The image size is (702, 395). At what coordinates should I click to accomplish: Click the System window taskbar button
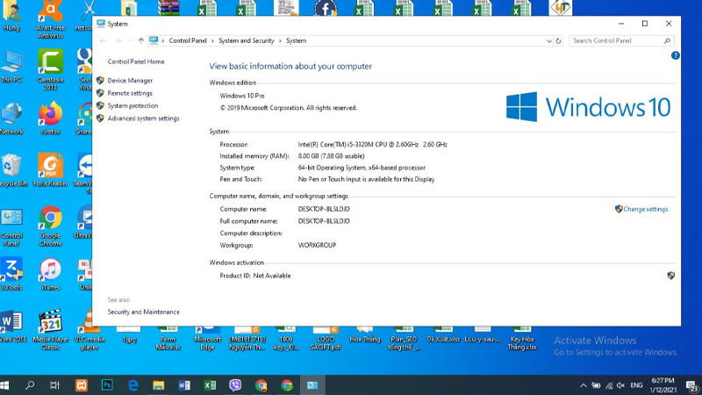(x=312, y=385)
